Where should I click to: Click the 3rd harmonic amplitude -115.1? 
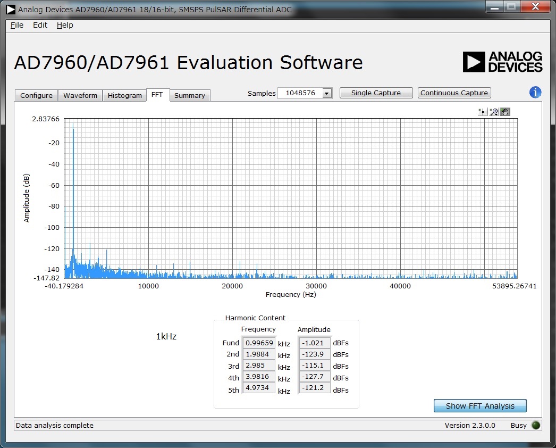(x=315, y=366)
